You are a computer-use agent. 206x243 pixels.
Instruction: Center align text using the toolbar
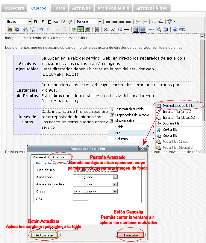coord(115,22)
